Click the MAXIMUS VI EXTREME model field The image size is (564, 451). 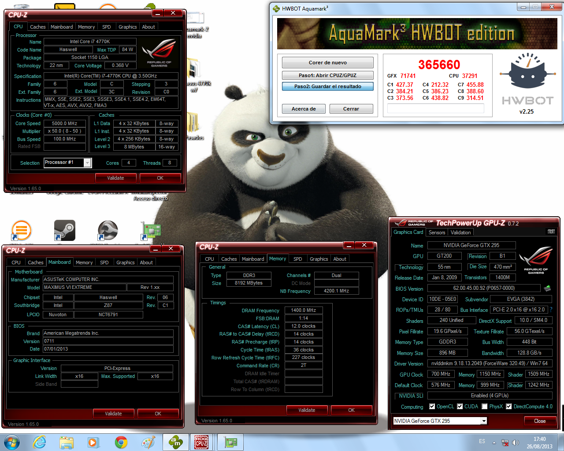click(x=84, y=287)
